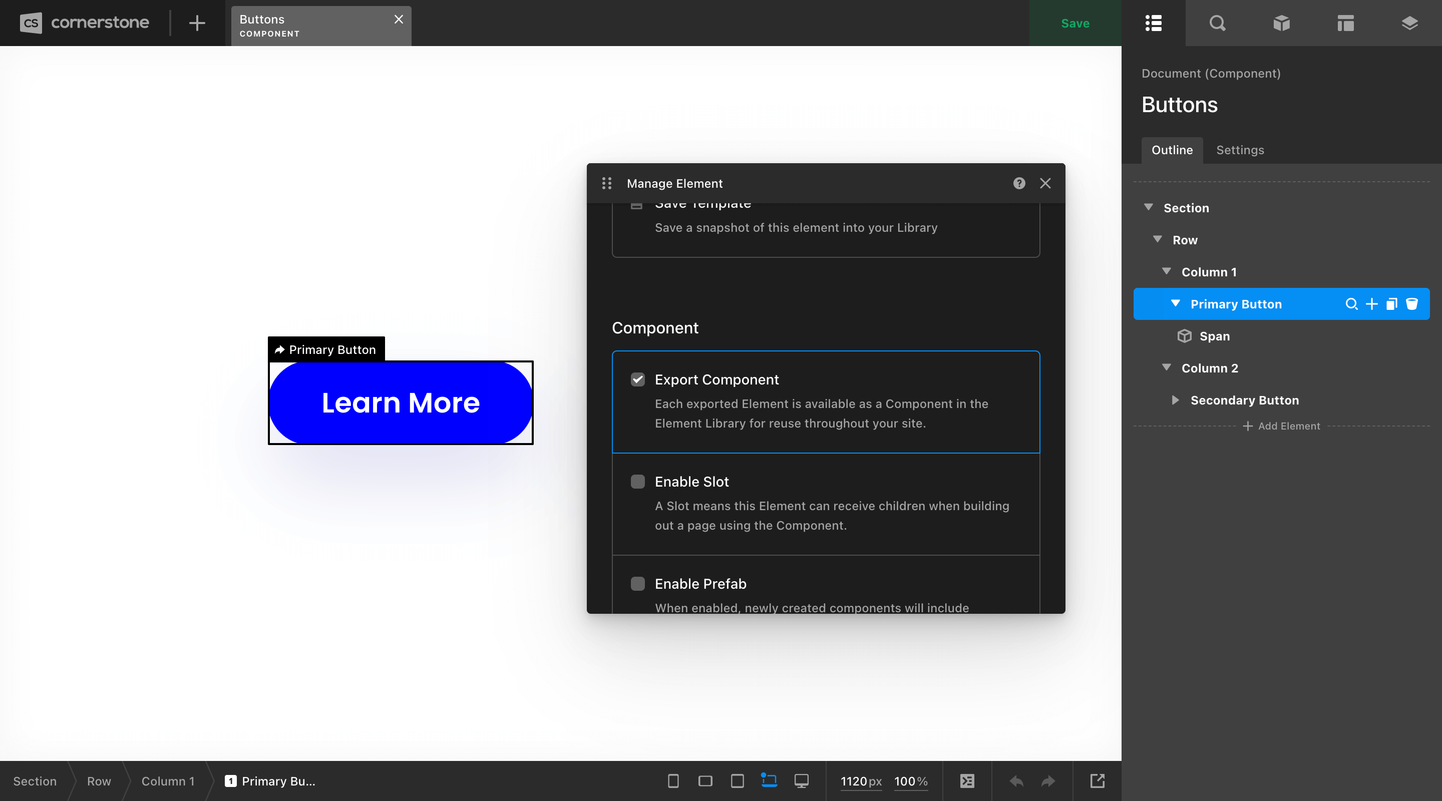This screenshot has height=801, width=1442.
Task: Switch to the Settings tab
Action: tap(1240, 150)
